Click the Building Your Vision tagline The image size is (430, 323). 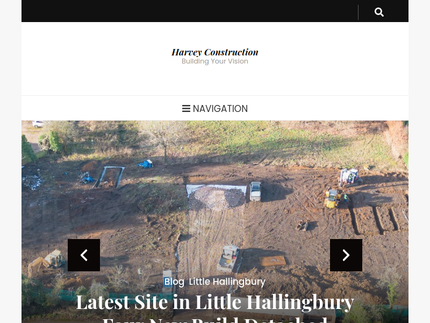(x=215, y=61)
